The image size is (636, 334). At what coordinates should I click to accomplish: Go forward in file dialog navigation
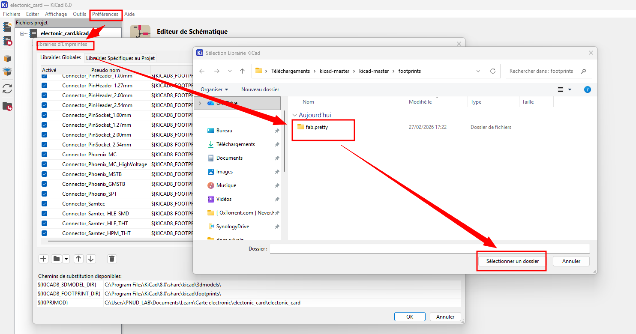point(216,71)
